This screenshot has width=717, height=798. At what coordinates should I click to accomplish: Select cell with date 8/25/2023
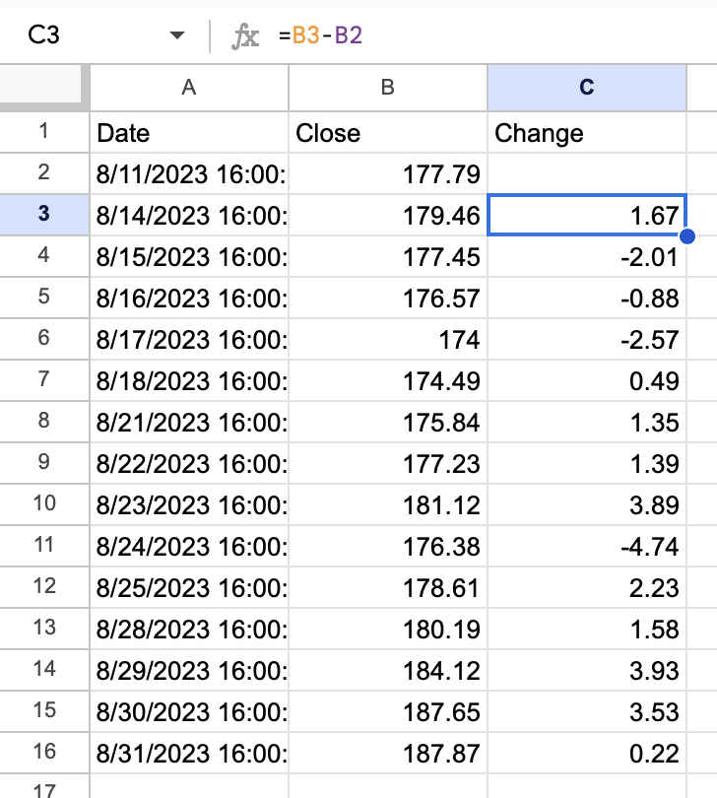click(x=189, y=587)
